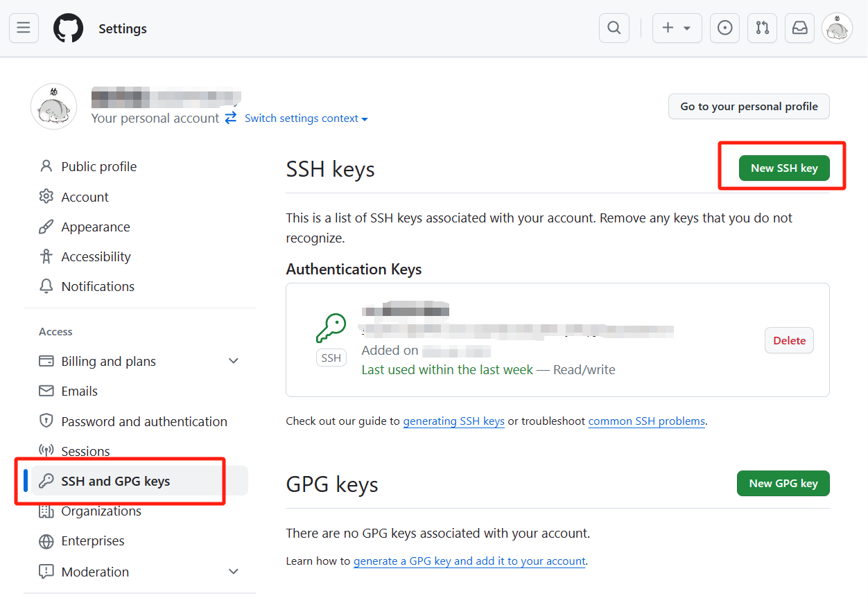Click the GitHub logo icon
Image resolution: width=868 pixels, height=607 pixels.
[x=69, y=28]
